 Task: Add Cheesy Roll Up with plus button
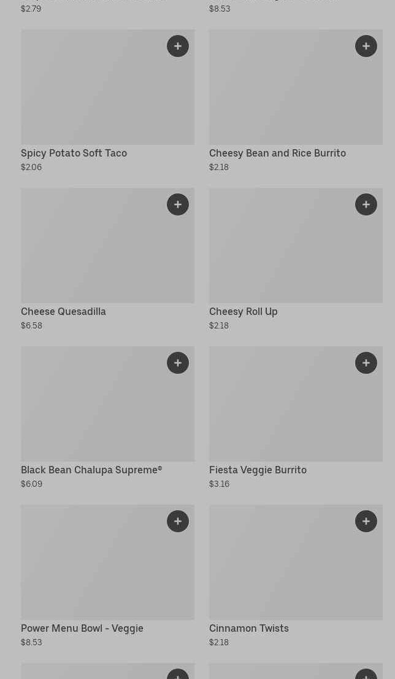[366, 204]
